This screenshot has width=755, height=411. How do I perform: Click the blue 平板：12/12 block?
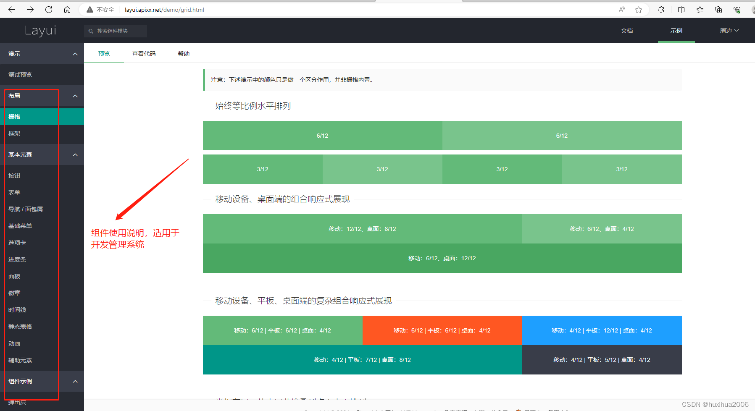602,330
